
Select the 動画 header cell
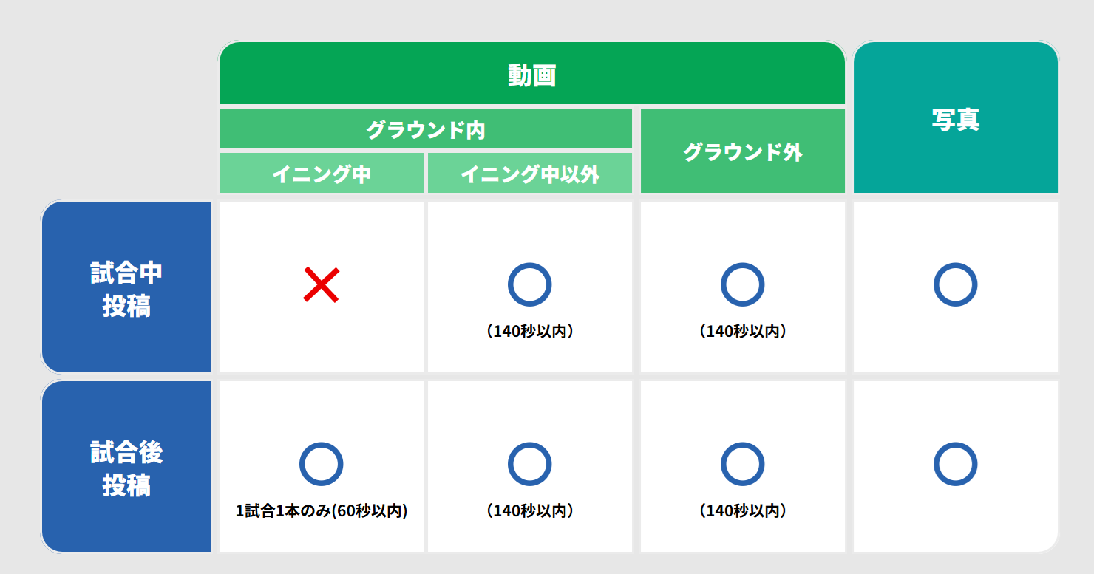coord(531,75)
